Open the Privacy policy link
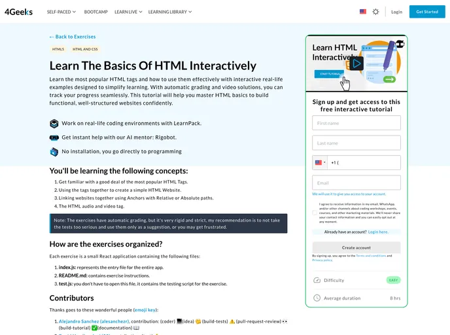This screenshot has height=335, width=450. 322,260
